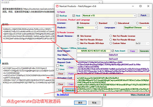
Task: Copy the serial key with Copy button
Action: (x=132, y=51)
